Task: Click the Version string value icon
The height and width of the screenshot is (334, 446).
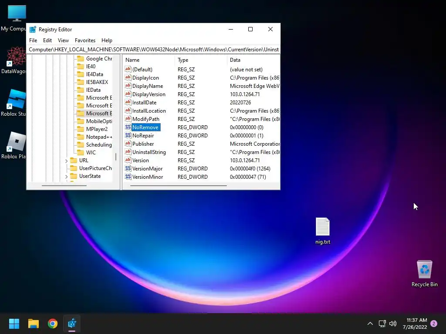Action: tap(128, 160)
